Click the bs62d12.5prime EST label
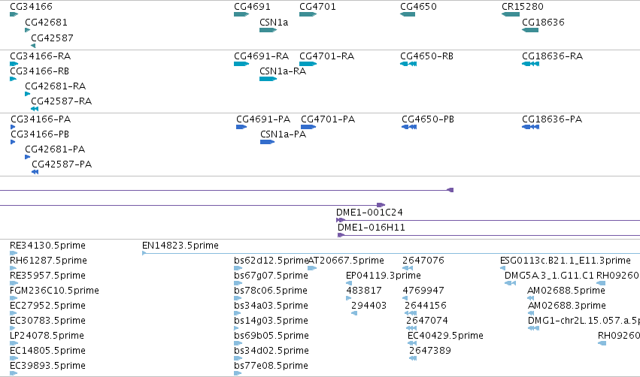Viewport: 640px width, 377px height. click(271, 261)
